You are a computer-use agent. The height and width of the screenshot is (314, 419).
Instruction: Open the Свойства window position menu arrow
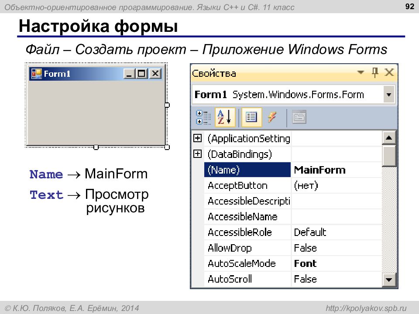(x=361, y=72)
